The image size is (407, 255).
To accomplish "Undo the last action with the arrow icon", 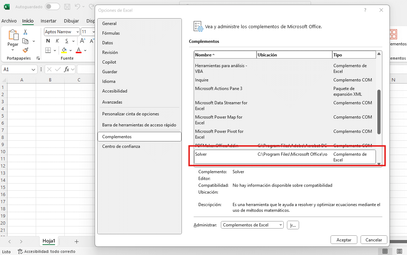I will pos(77,7).
